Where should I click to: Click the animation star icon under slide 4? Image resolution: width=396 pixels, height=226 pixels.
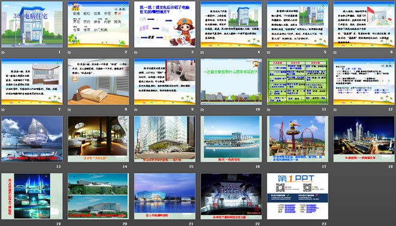[x=202, y=52]
